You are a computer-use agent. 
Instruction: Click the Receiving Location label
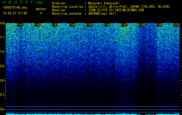pos(67,7)
